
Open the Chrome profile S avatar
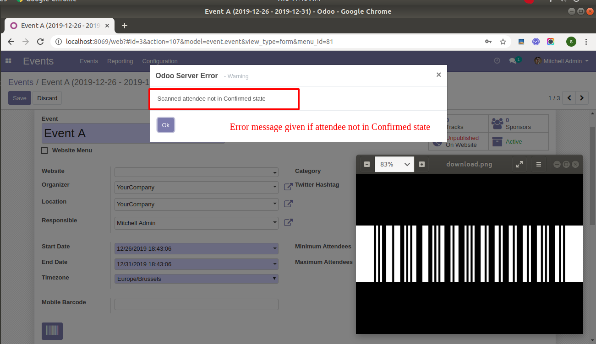click(571, 42)
